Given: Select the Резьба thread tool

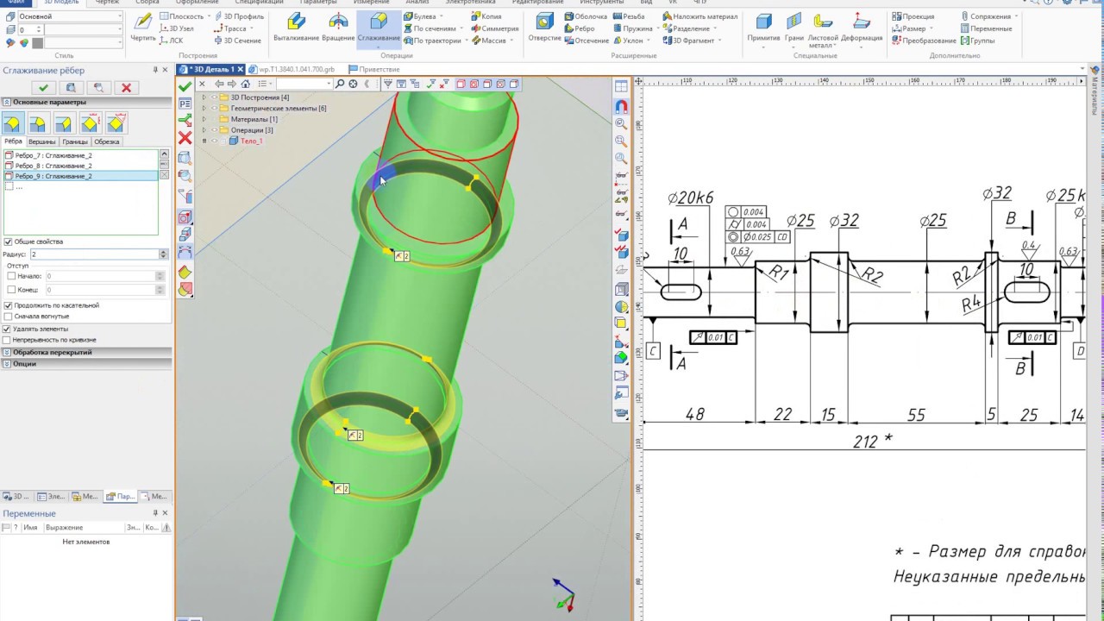Looking at the screenshot, I should pyautogui.click(x=628, y=16).
